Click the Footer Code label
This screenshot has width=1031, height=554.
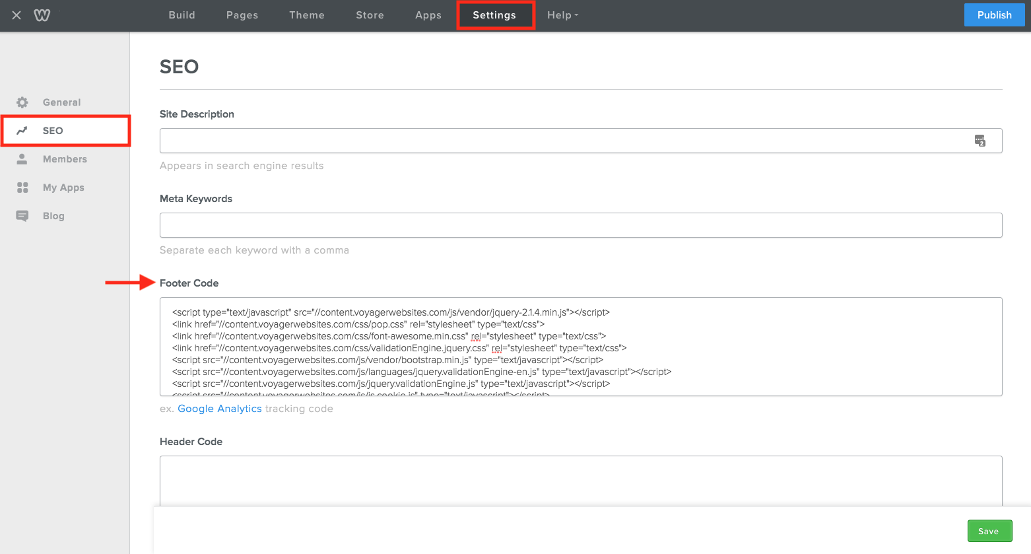click(189, 283)
